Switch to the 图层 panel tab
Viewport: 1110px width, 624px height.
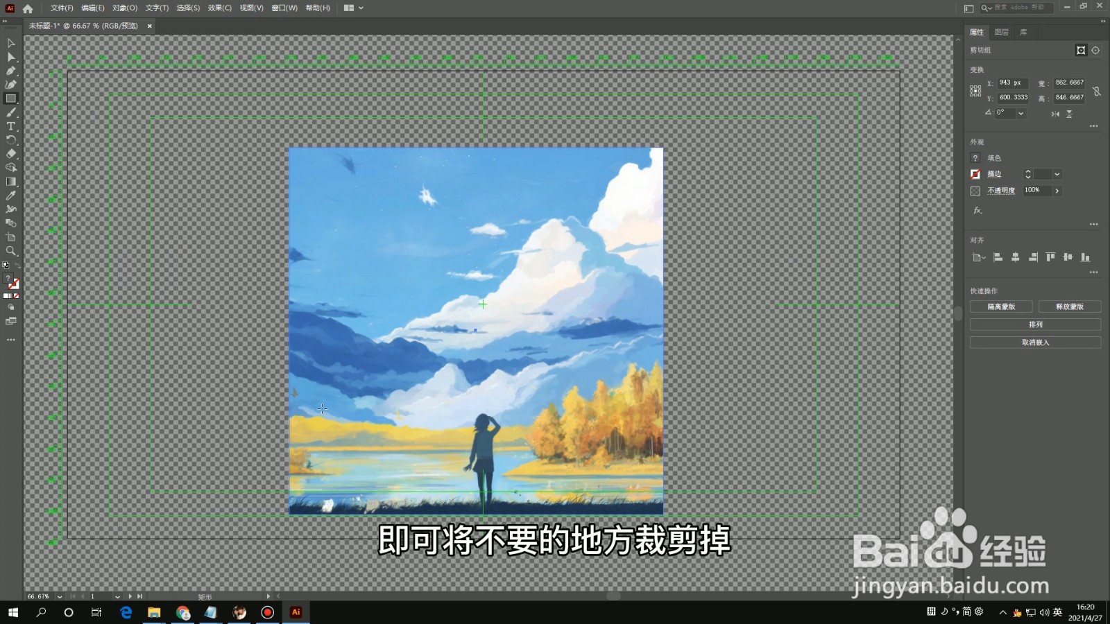pos(1002,32)
